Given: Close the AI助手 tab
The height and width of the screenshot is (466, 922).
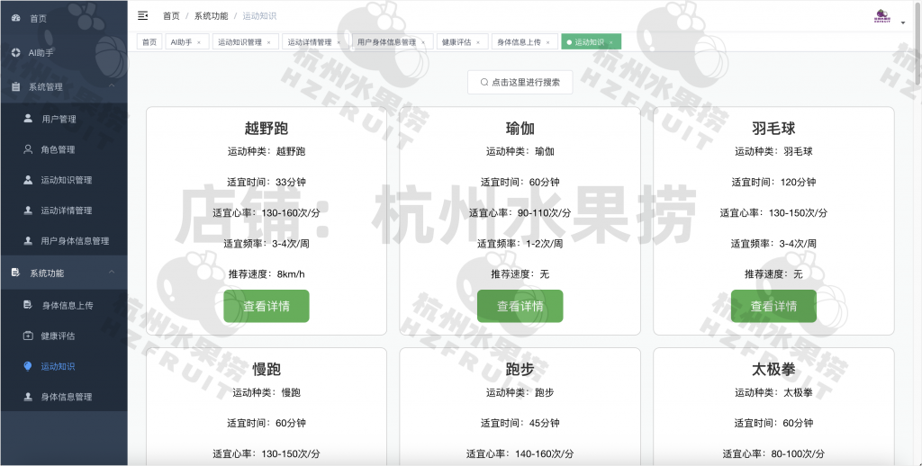Looking at the screenshot, I should pyautogui.click(x=199, y=42).
